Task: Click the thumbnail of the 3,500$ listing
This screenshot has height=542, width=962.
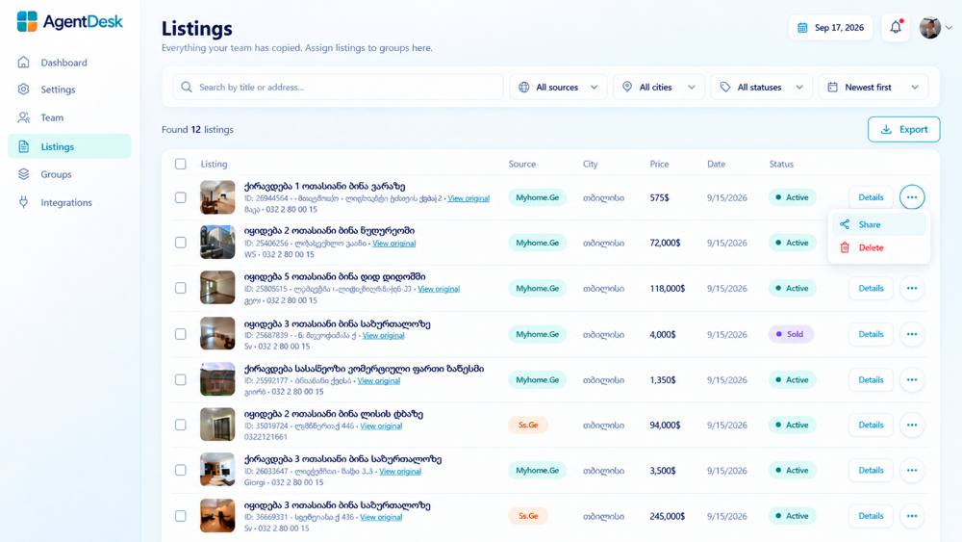Action: click(x=217, y=470)
